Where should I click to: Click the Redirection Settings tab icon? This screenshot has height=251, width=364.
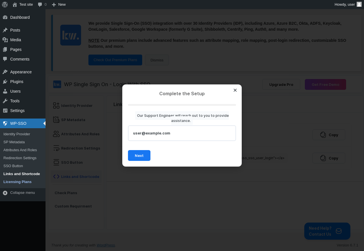(56, 148)
